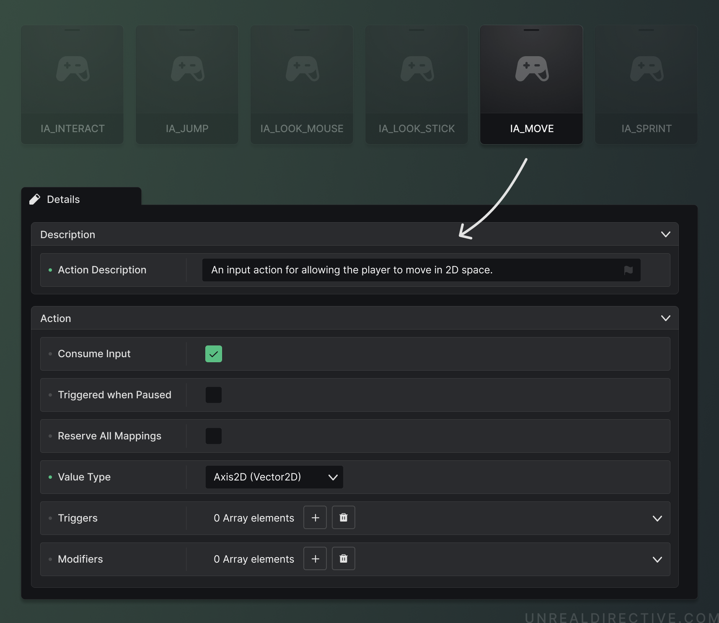Switch to the Details tab
719x623 pixels.
tap(64, 199)
